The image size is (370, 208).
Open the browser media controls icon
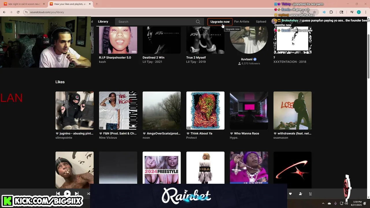[352, 12]
